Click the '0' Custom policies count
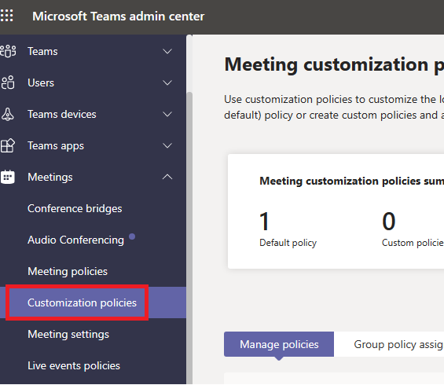The height and width of the screenshot is (385, 444). [x=389, y=221]
